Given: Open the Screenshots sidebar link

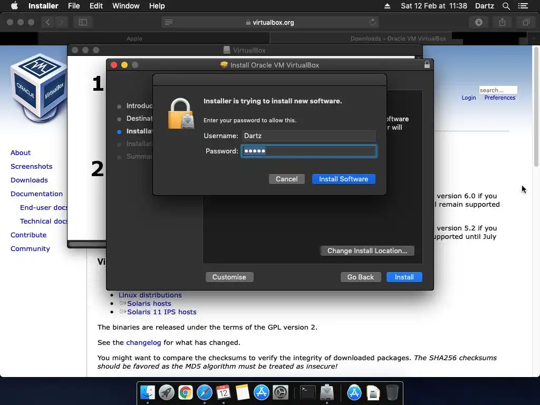Looking at the screenshot, I should tap(31, 166).
